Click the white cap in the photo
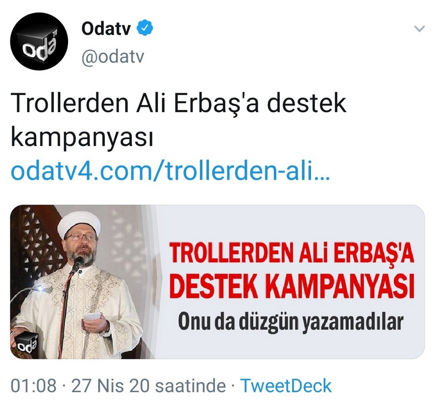This screenshot has width=435, height=400. tap(79, 225)
